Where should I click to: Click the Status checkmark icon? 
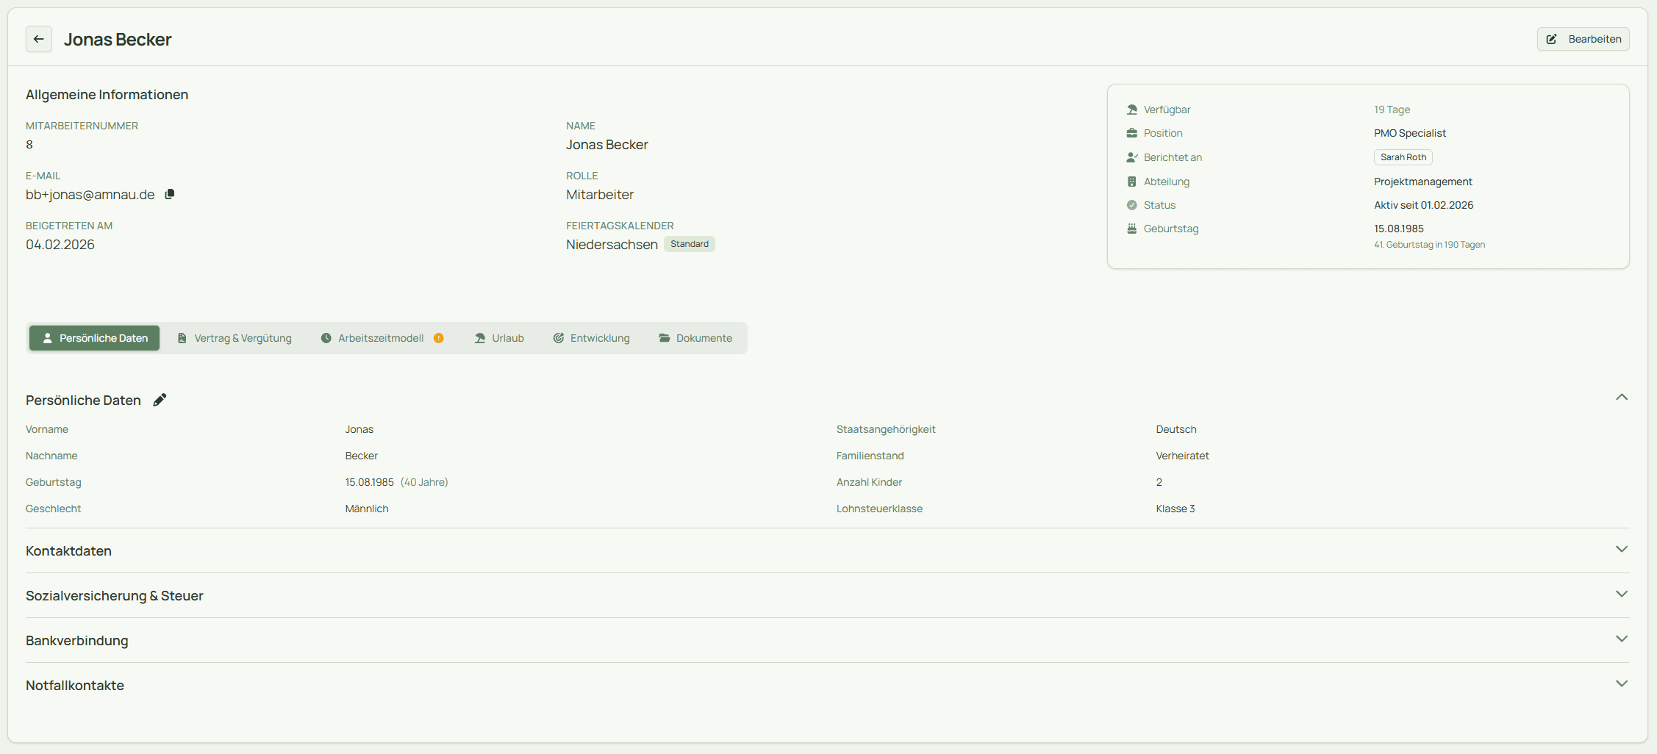[x=1132, y=205]
